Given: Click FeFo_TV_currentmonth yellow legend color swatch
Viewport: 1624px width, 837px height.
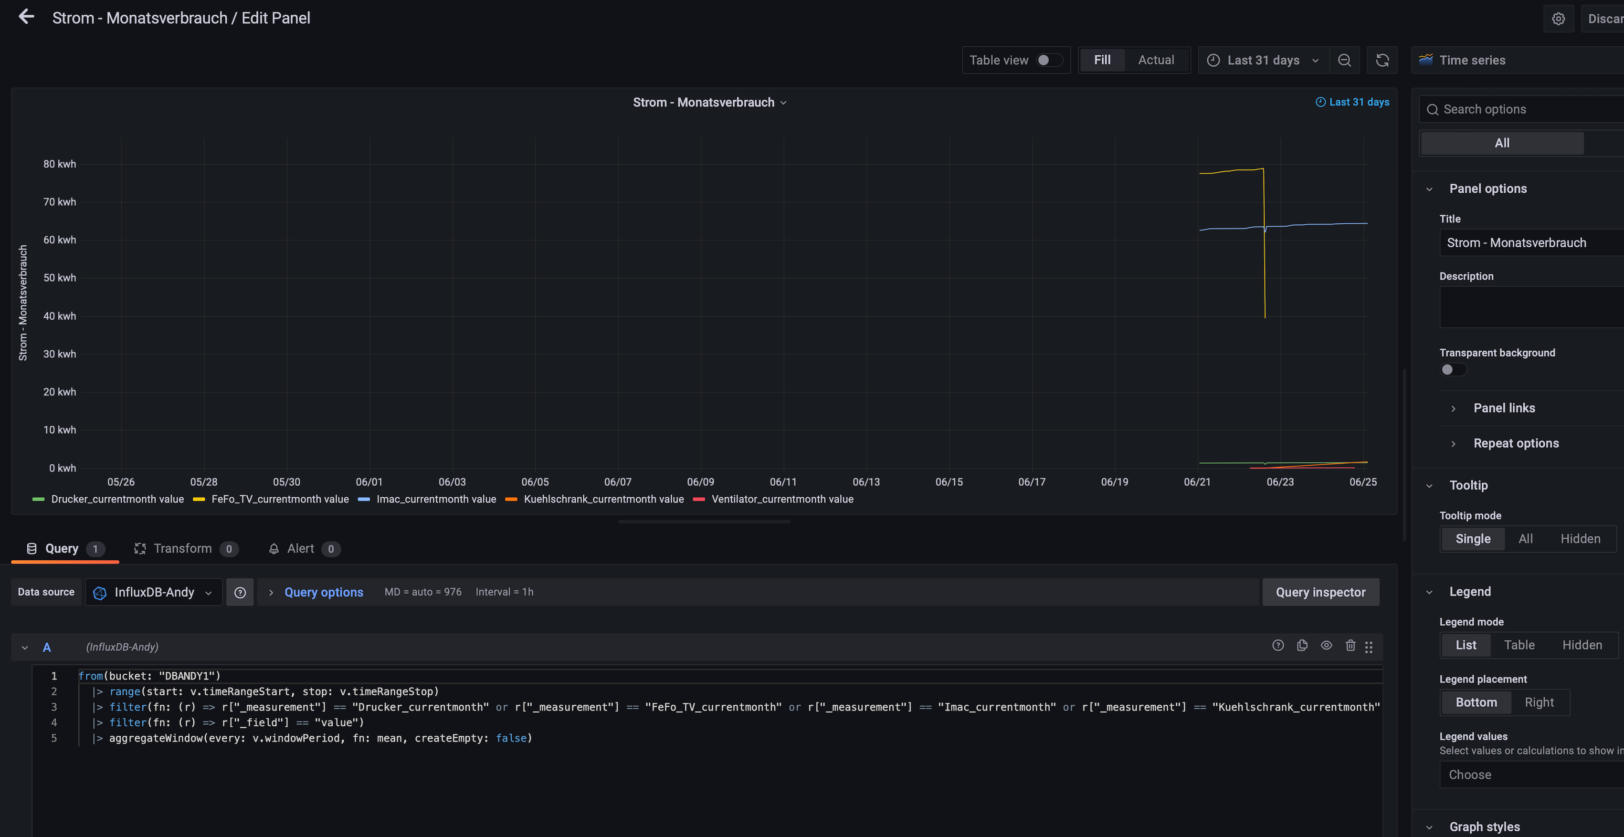Looking at the screenshot, I should coord(199,499).
